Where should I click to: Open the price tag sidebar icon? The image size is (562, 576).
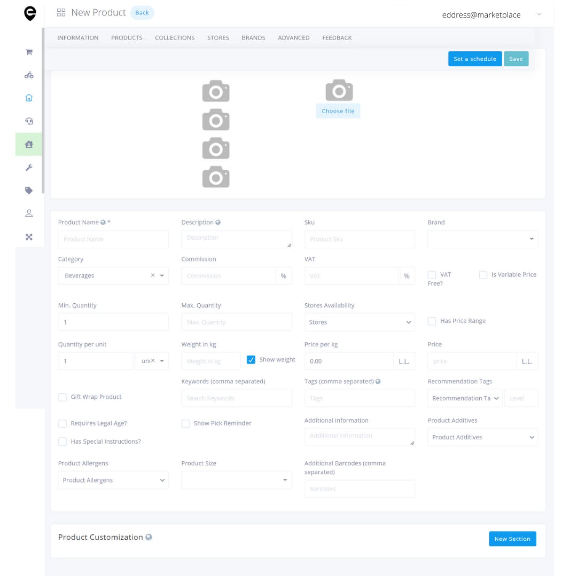[x=29, y=190]
